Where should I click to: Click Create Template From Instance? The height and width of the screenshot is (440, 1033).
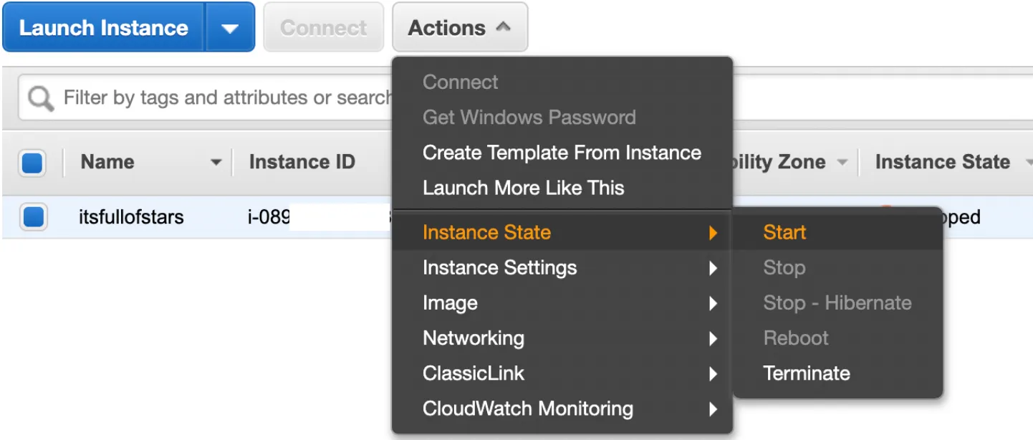(562, 153)
